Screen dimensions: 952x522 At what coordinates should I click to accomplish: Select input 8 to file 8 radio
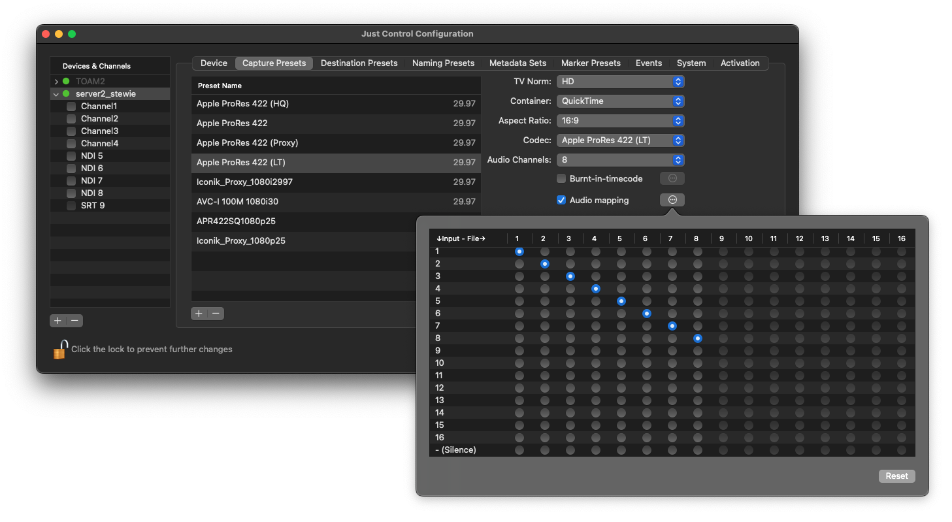pos(698,338)
